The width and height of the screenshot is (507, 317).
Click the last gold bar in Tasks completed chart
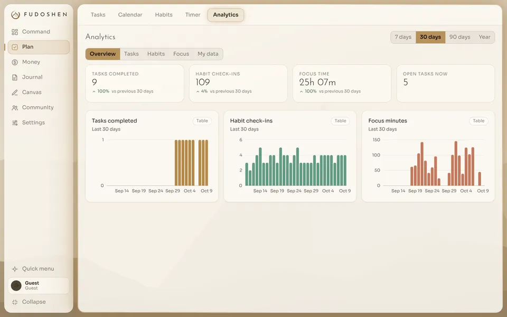[x=206, y=163]
